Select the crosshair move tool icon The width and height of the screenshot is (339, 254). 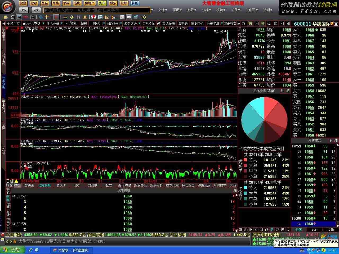41,17
